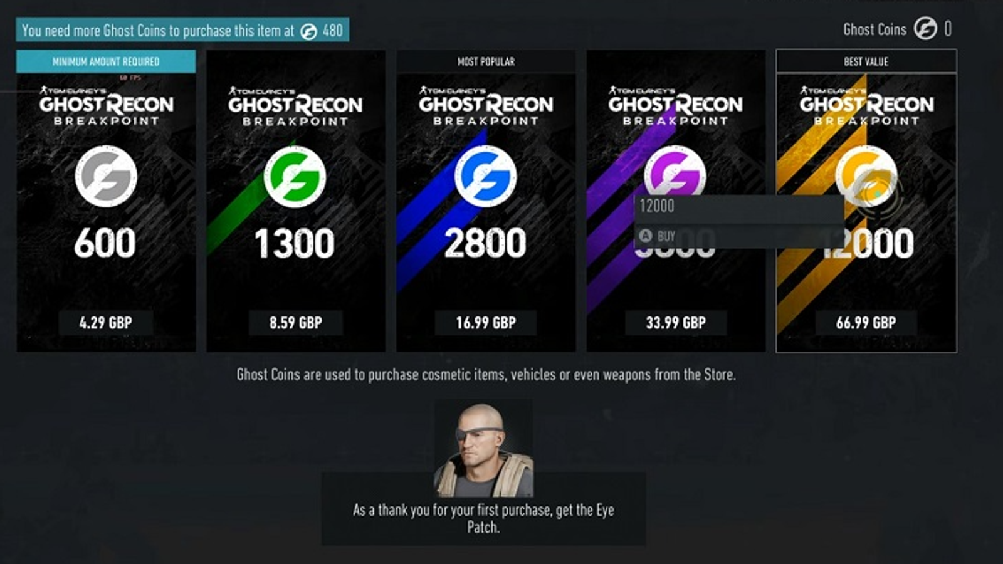Choose the 16.99 GBP price button
1003x564 pixels.
486,323
